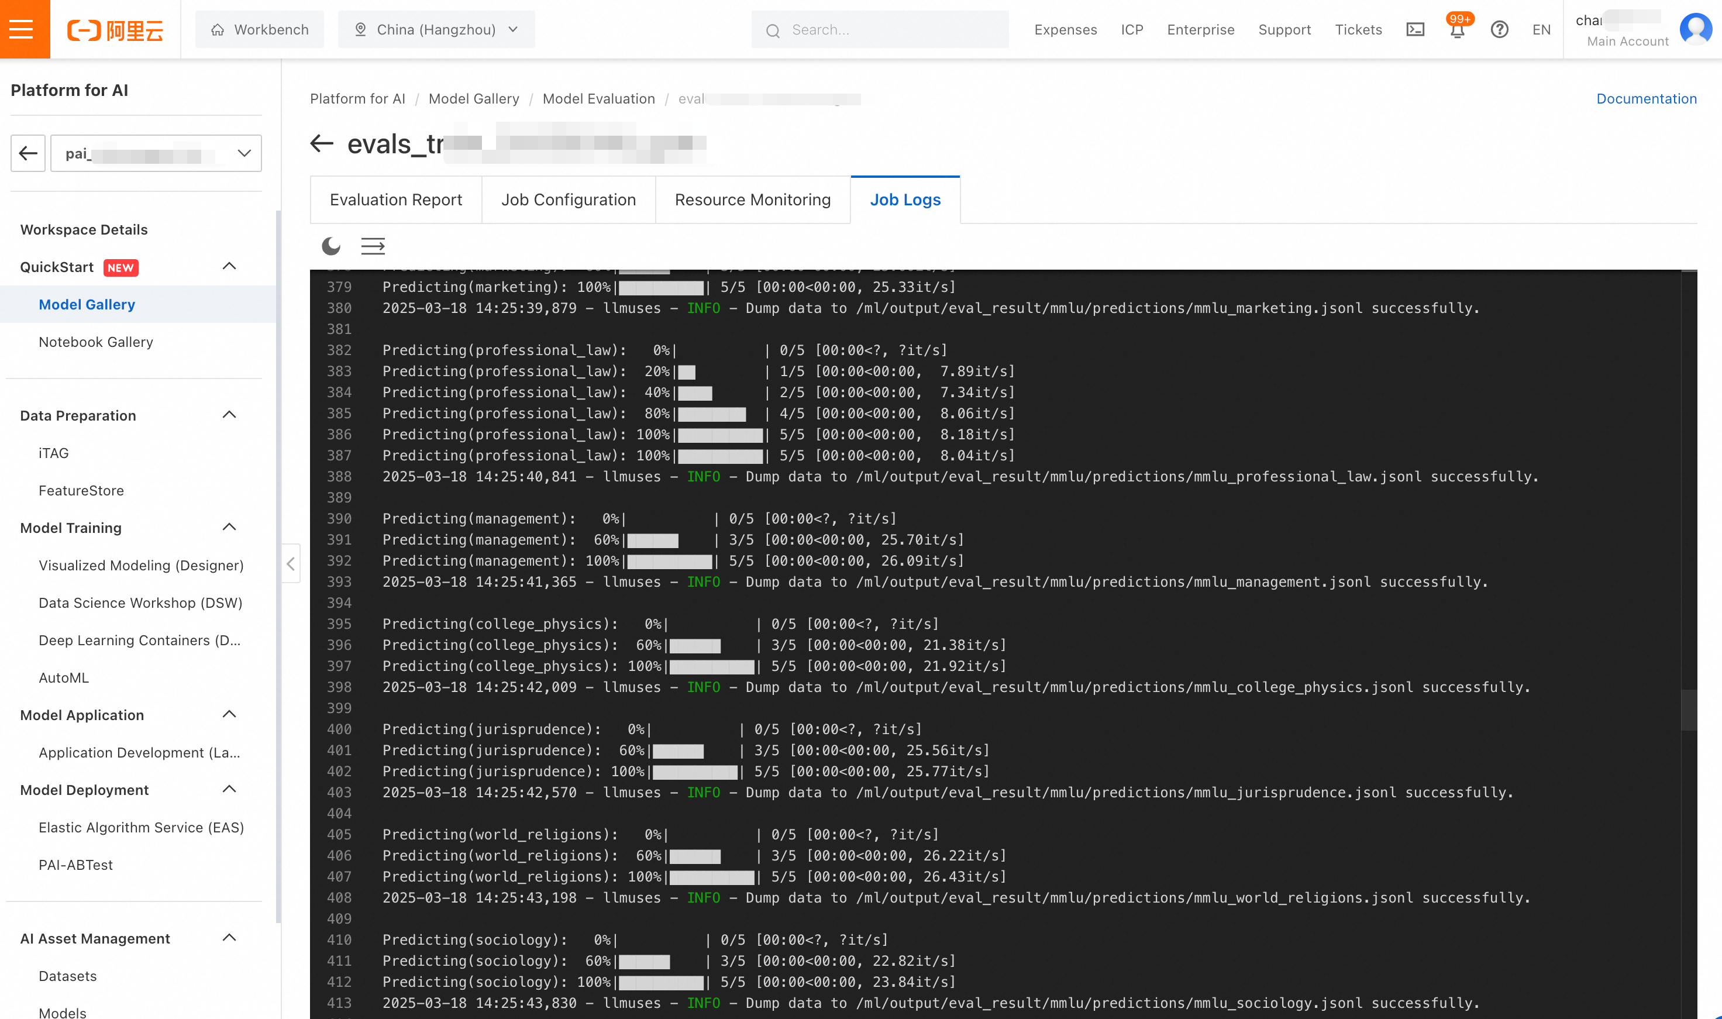The image size is (1722, 1019).
Task: Collapse the Model Training section
Action: click(229, 528)
